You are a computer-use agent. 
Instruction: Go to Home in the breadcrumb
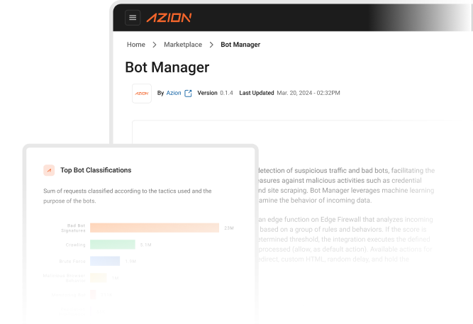pos(135,45)
